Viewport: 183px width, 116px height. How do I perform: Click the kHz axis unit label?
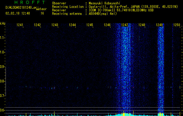[3, 23]
